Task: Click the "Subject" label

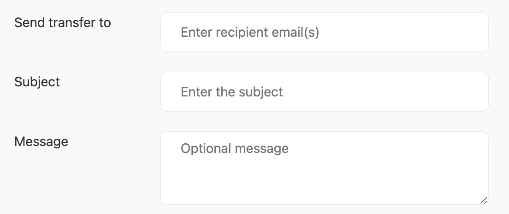Action: [x=37, y=82]
